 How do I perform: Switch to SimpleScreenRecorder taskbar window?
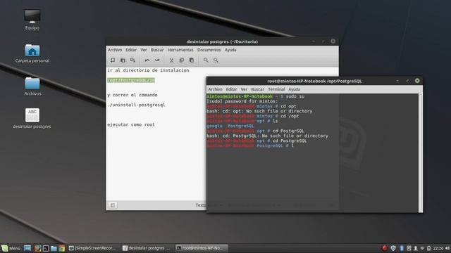pos(92,248)
